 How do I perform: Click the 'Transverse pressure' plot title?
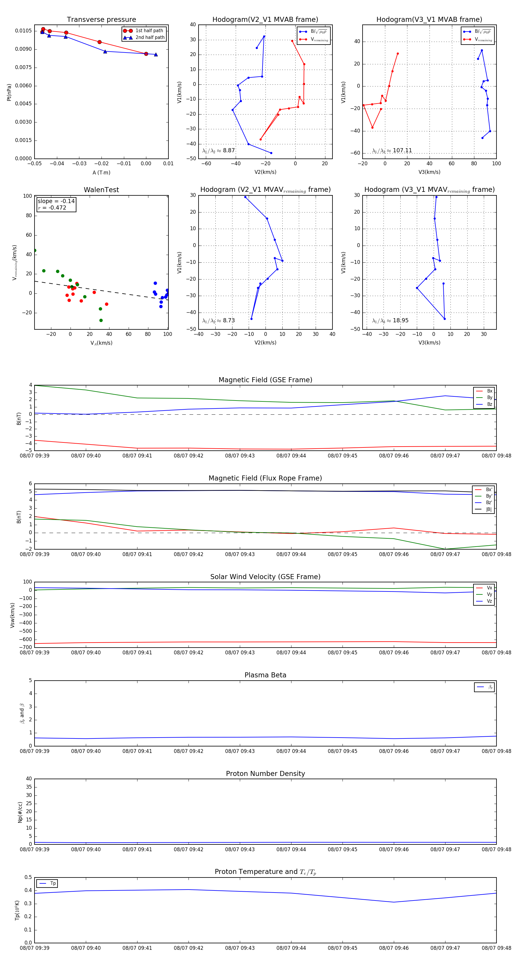tap(101, 20)
